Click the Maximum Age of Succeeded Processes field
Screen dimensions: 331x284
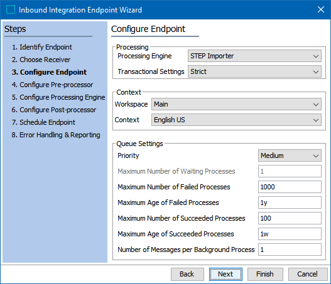(290, 234)
